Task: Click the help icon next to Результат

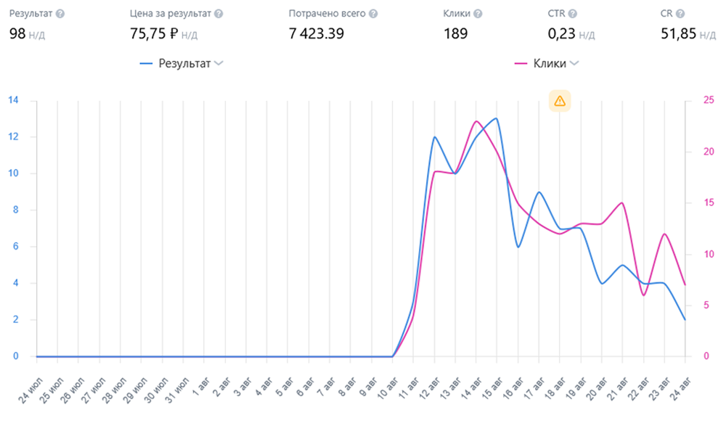Action: click(x=60, y=14)
